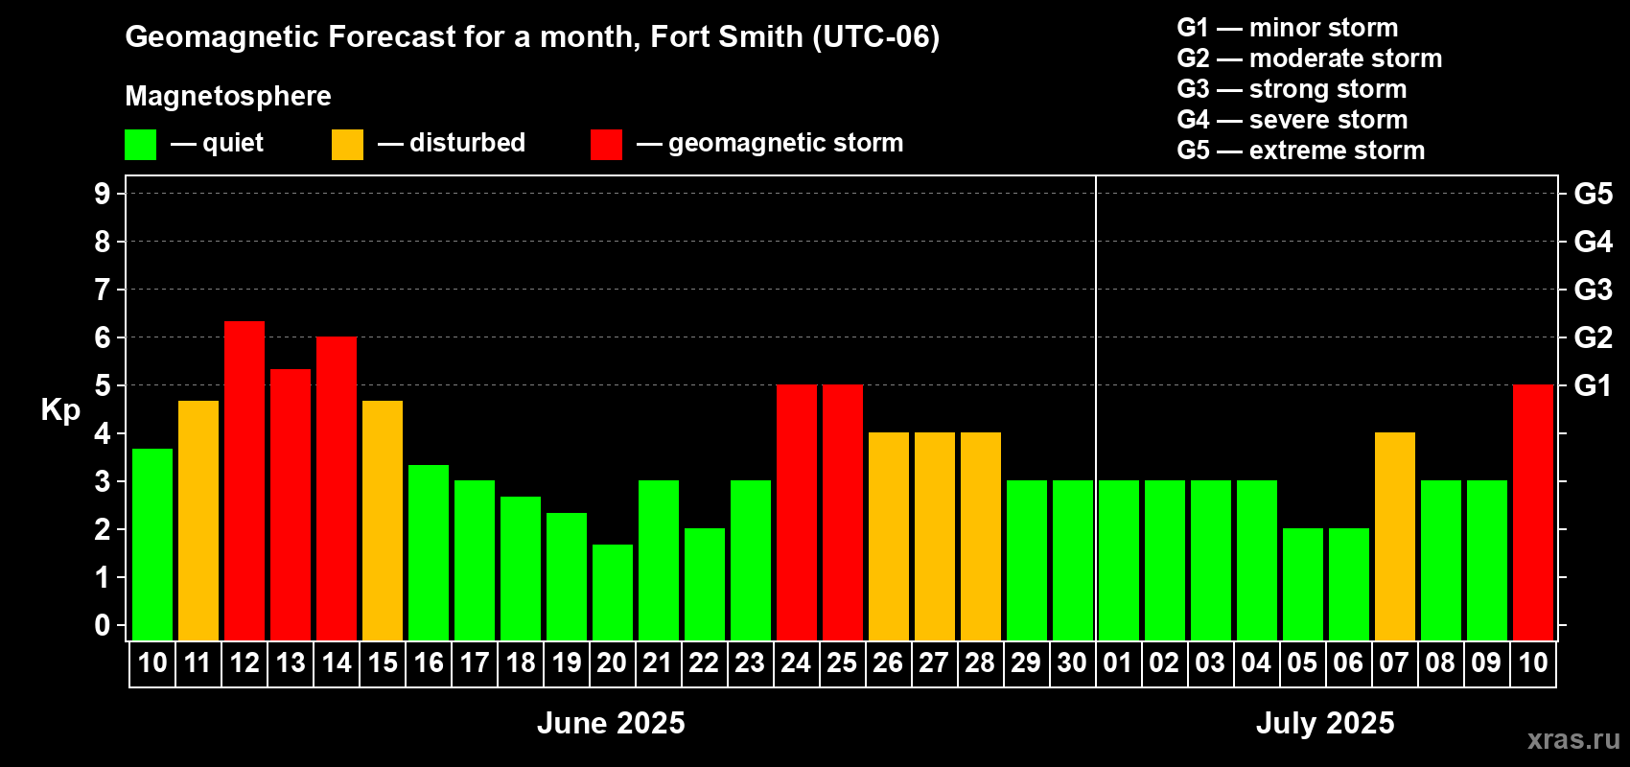Click the 'G1 — minor storm' legend line
The image size is (1630, 767).
[x=1288, y=28]
